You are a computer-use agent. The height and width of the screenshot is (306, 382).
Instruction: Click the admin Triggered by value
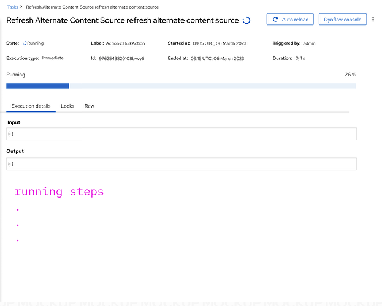pyautogui.click(x=309, y=43)
